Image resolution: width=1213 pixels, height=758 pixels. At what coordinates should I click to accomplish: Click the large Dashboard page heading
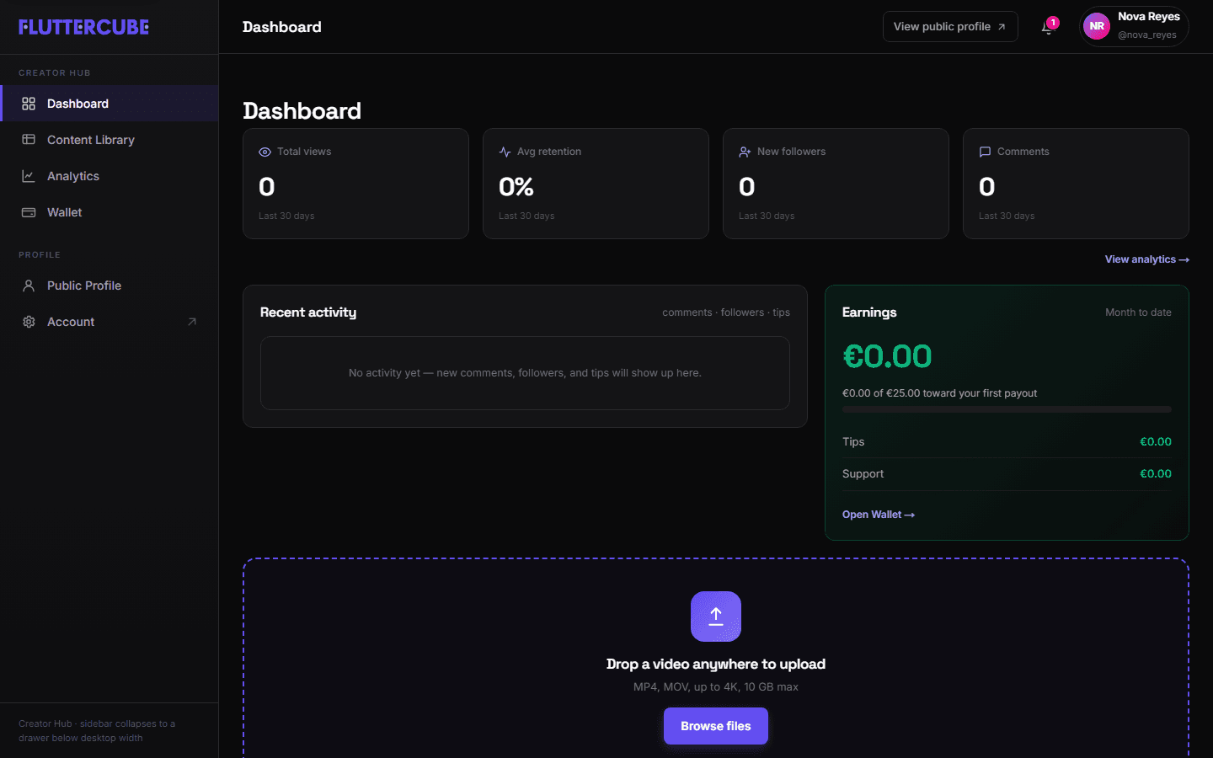pos(302,111)
